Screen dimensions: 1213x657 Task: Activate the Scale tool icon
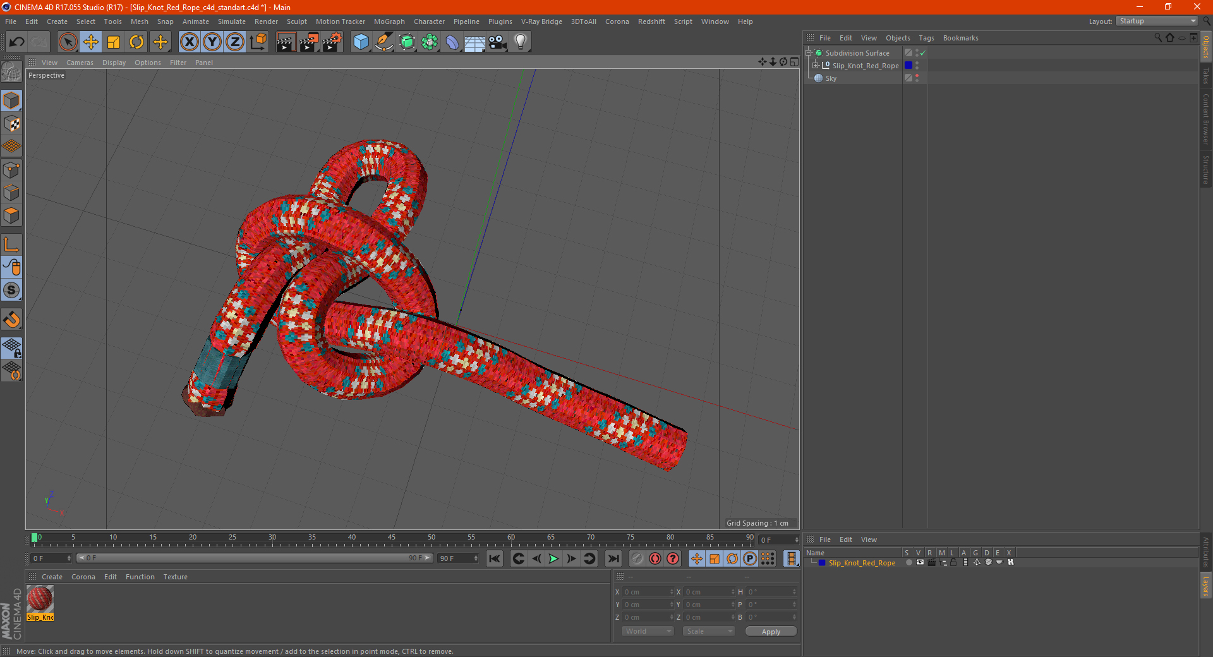(x=114, y=42)
